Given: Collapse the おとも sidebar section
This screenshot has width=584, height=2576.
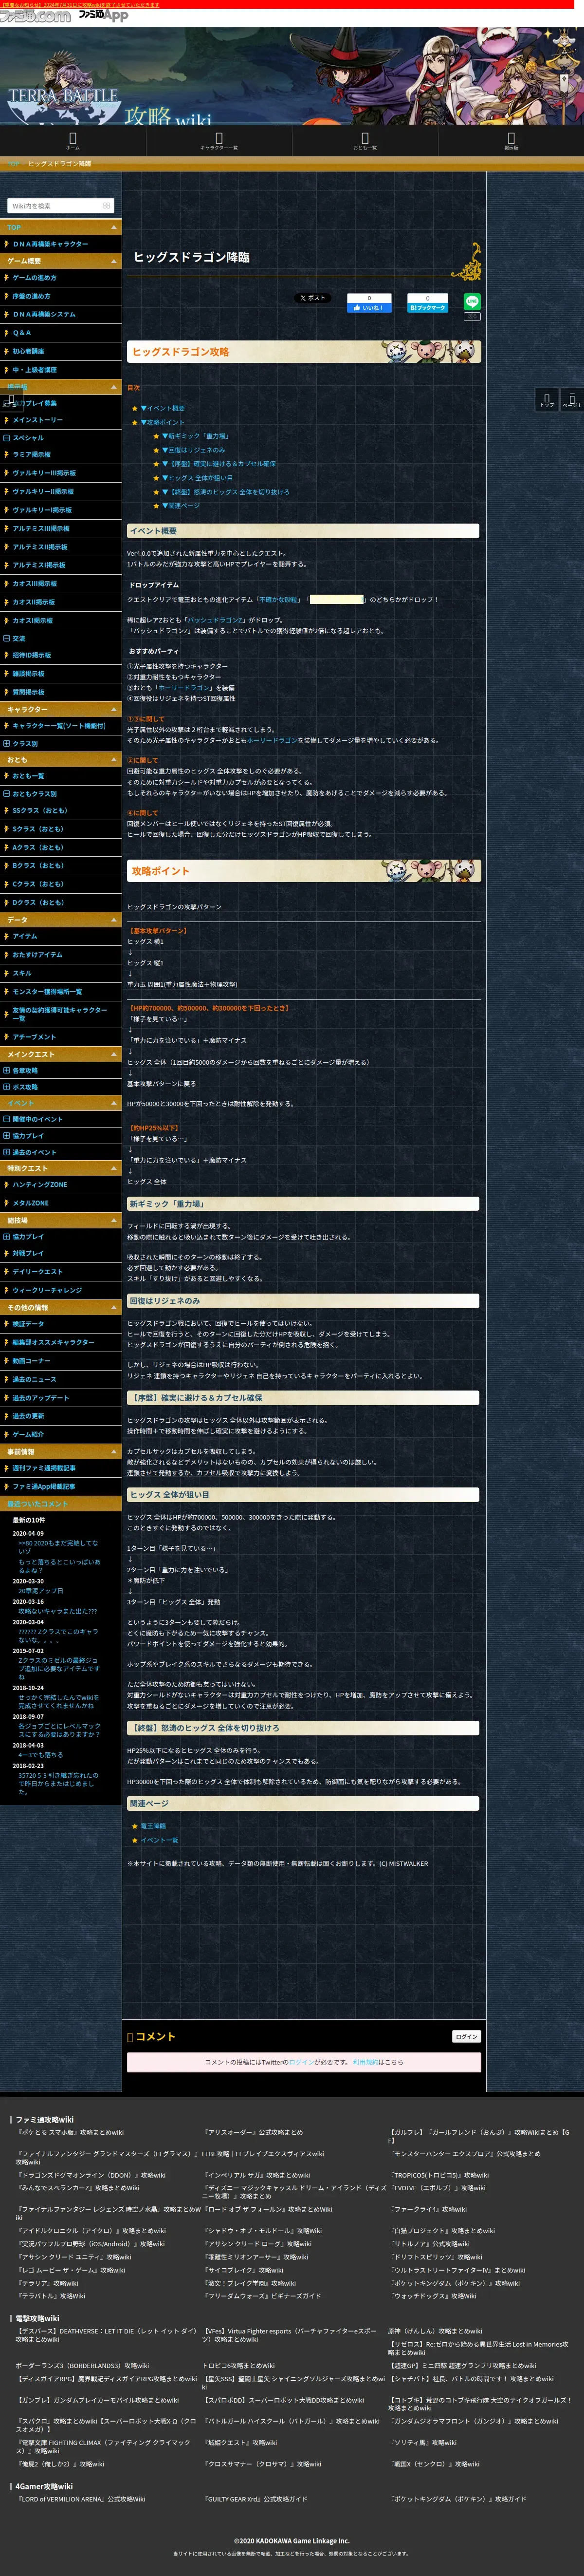Looking at the screenshot, I should pos(114,760).
